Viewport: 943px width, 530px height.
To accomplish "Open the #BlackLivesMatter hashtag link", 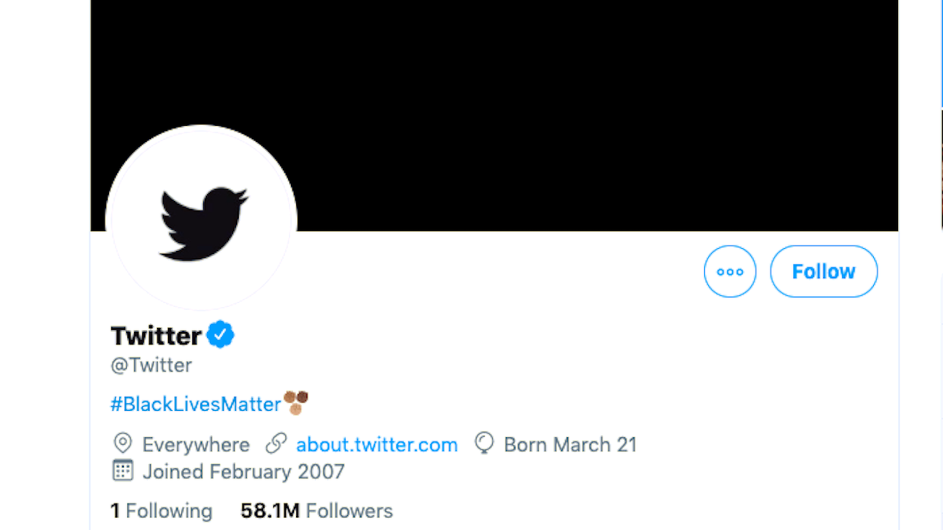I will click(x=195, y=404).
